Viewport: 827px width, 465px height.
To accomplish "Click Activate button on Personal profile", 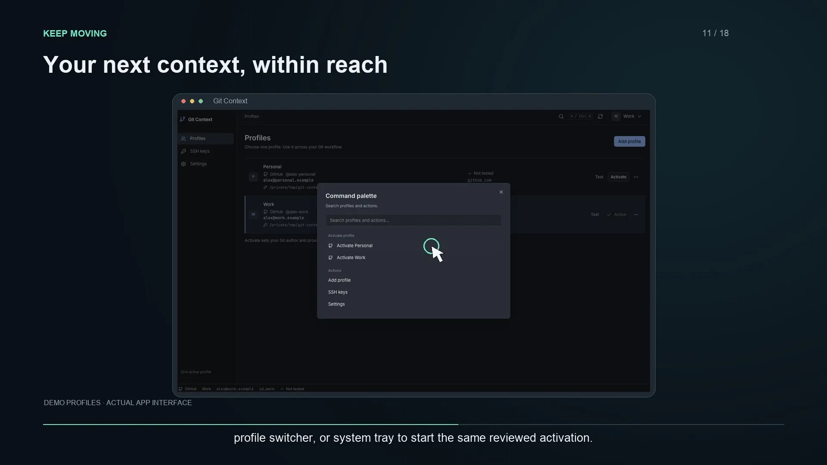I will [618, 177].
